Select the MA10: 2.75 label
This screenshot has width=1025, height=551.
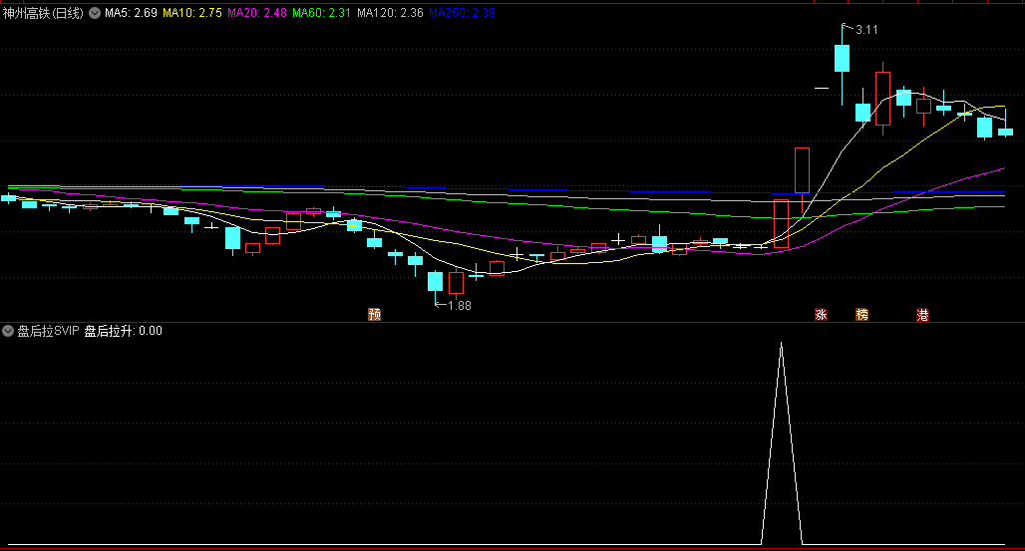[x=192, y=12]
